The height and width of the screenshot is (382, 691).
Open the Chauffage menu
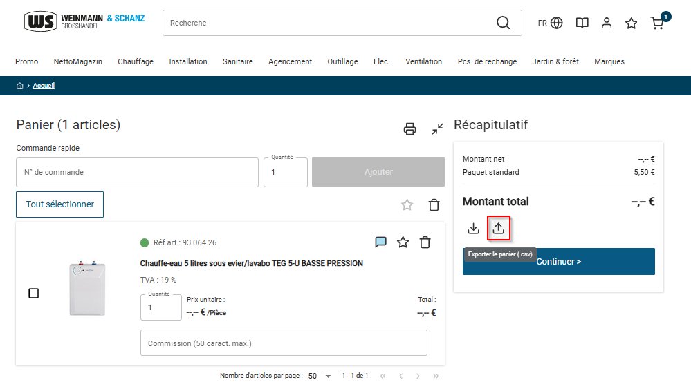point(136,61)
